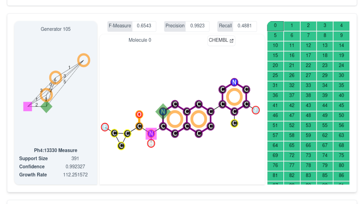
Task: Select the blue nitrogen atom in the pyridine ring
Action: coord(234,82)
